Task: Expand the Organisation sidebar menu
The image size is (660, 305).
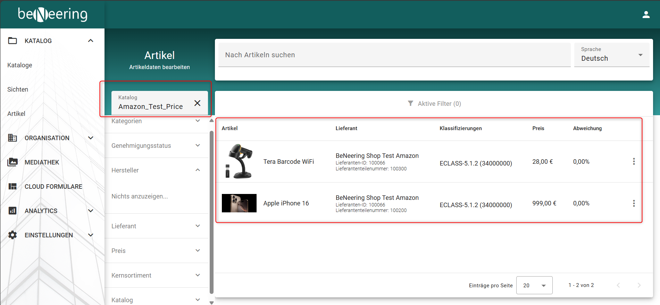Action: pos(91,138)
